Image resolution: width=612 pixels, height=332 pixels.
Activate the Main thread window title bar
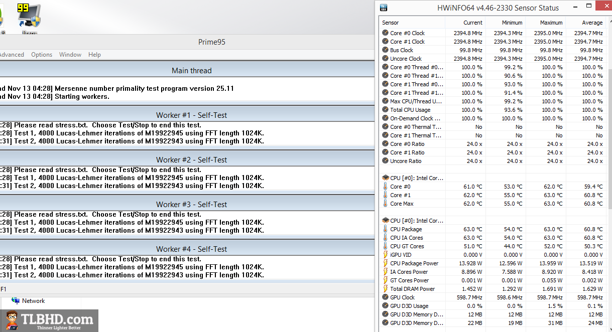pos(188,71)
